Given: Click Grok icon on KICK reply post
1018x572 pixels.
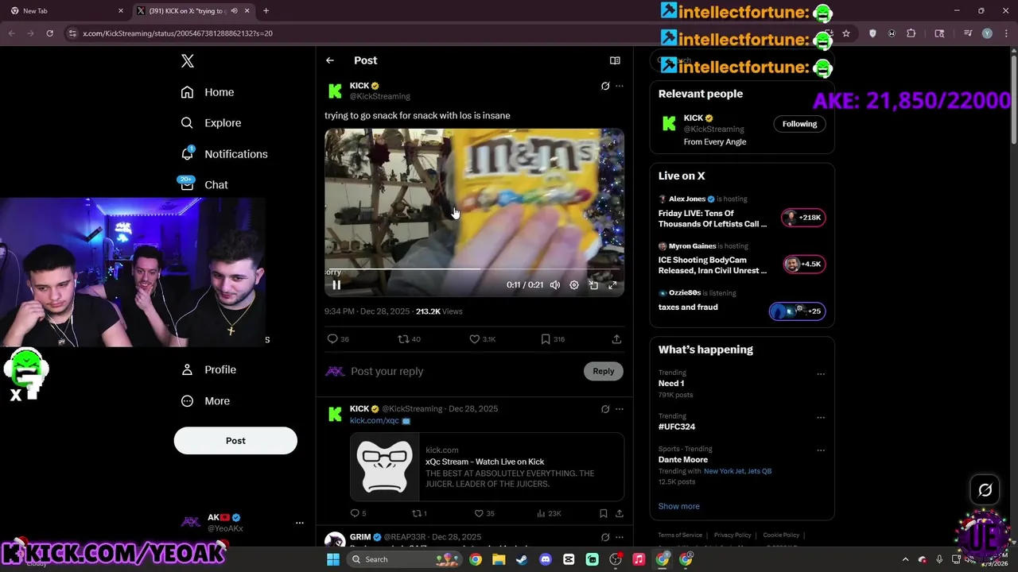Looking at the screenshot, I should 605,409.
